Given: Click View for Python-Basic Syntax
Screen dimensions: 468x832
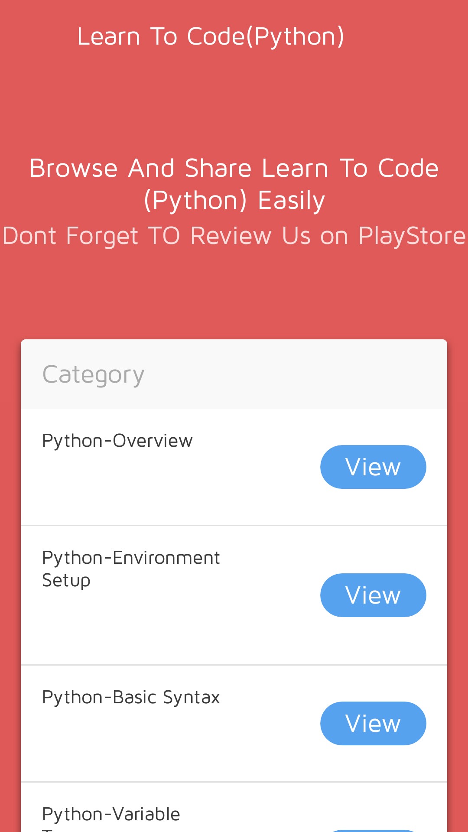Looking at the screenshot, I should tap(373, 723).
